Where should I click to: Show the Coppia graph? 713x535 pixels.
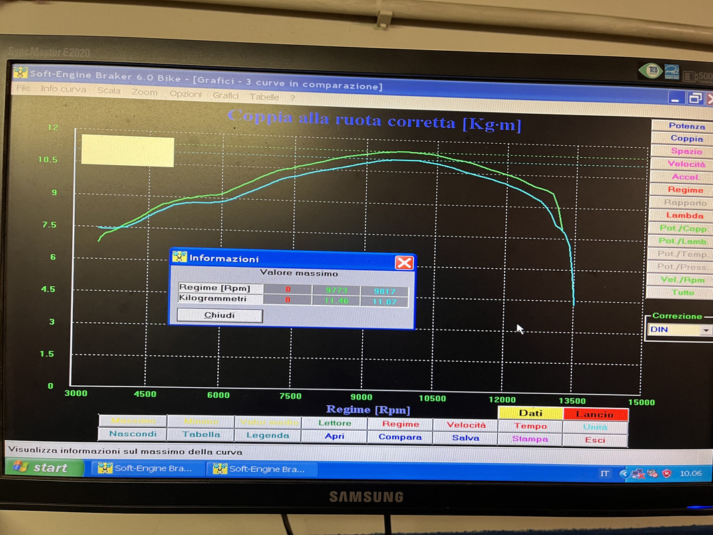click(686, 138)
